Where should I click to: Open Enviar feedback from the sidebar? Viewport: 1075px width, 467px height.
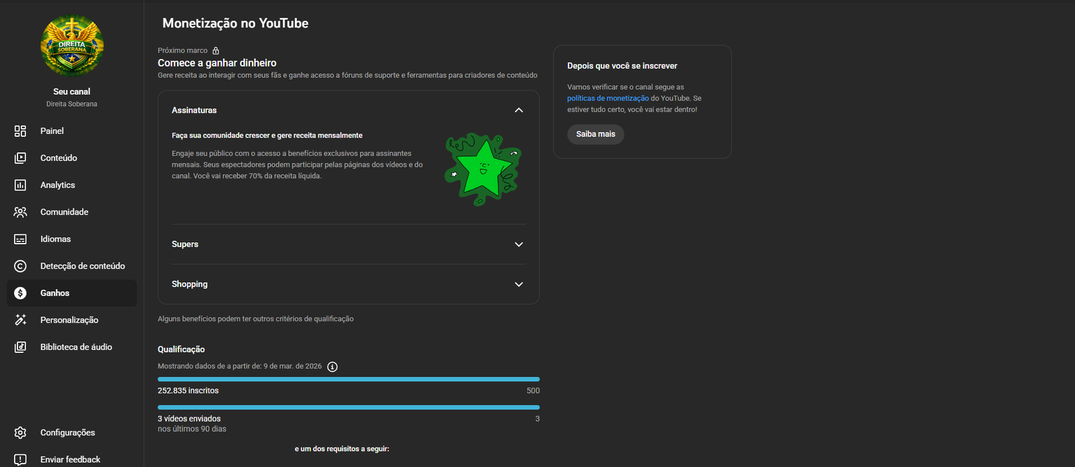pos(70,460)
